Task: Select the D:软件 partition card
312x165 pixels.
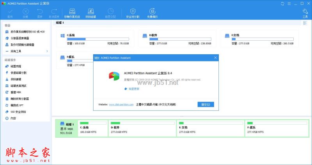Action: (x=177, y=39)
